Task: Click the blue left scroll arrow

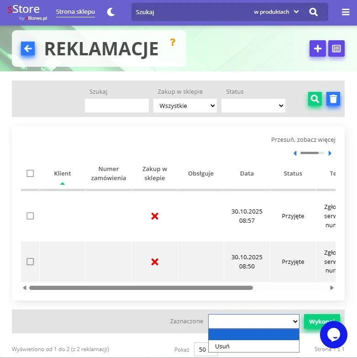Action: point(295,153)
